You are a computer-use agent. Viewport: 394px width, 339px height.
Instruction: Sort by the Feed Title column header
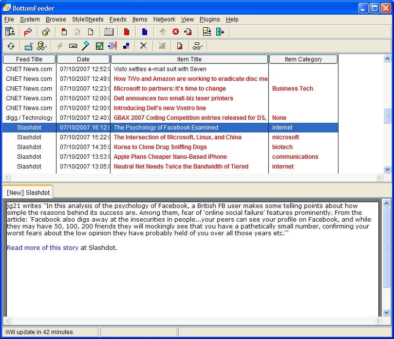(29, 59)
